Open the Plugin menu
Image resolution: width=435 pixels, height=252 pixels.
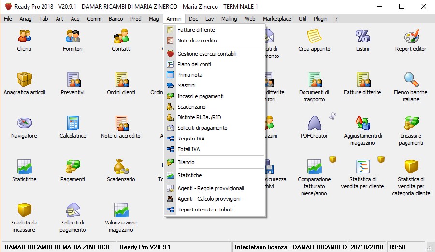coord(320,19)
